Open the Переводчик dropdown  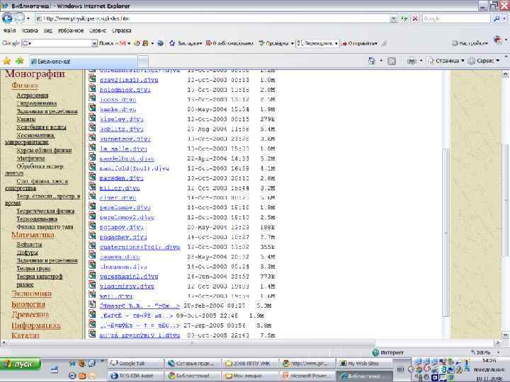tap(336, 43)
